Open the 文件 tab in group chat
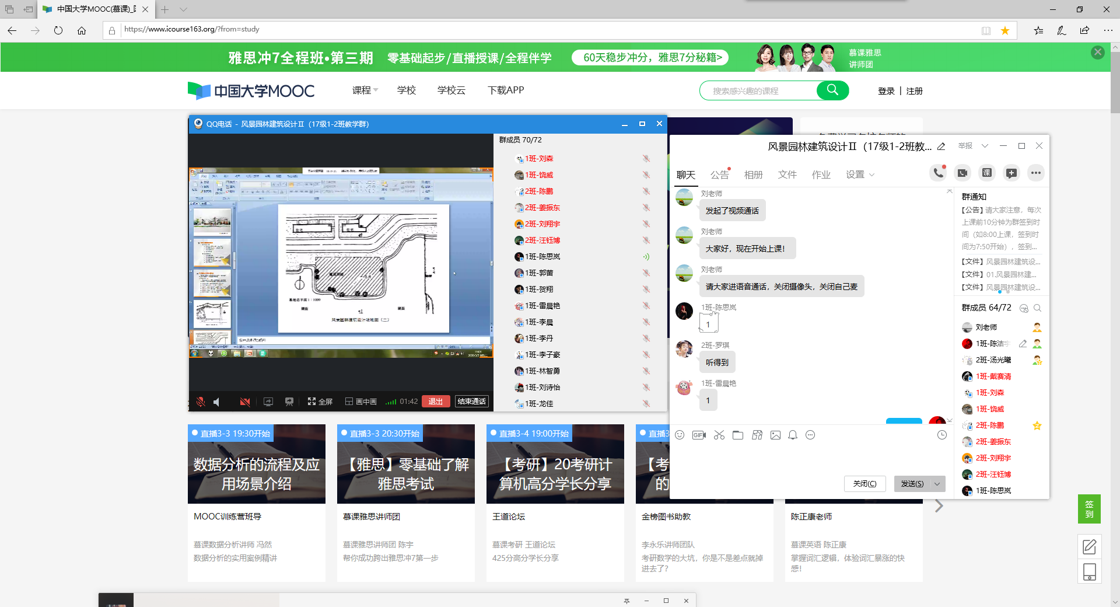The image size is (1120, 607). pos(787,175)
